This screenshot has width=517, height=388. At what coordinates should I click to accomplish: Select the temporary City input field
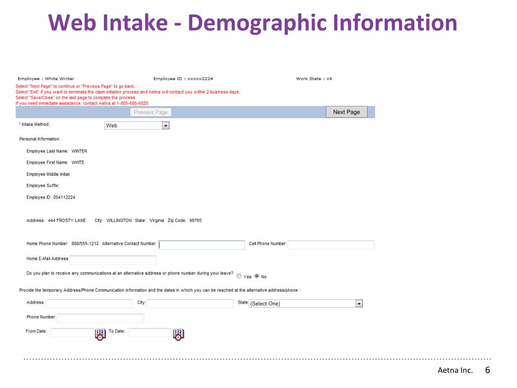pyautogui.click(x=190, y=304)
